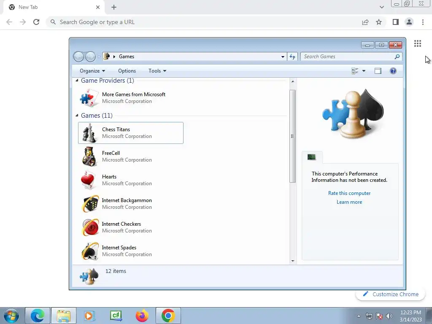Click the Games window help icon
This screenshot has width=432, height=324.
pyautogui.click(x=393, y=71)
